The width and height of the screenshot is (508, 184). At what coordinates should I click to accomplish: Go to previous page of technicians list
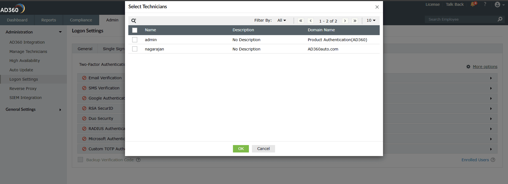point(311,21)
